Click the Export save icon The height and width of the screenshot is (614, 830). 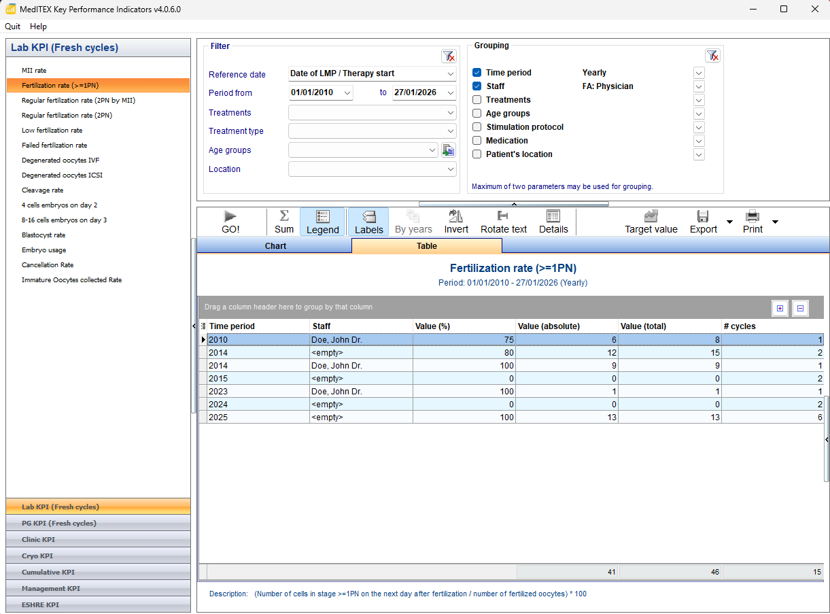click(703, 216)
